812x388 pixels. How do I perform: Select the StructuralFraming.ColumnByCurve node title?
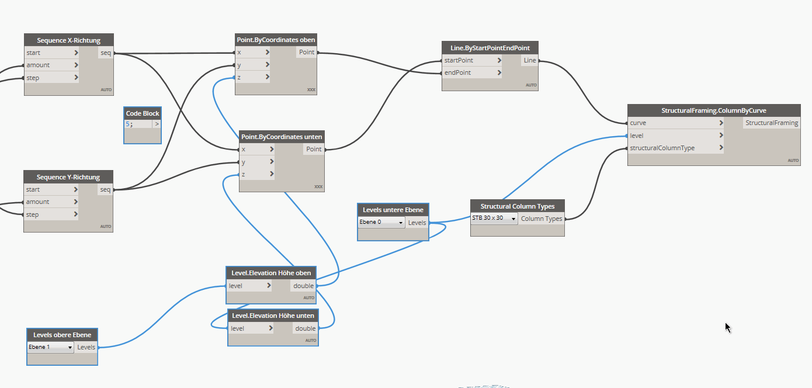coord(713,110)
